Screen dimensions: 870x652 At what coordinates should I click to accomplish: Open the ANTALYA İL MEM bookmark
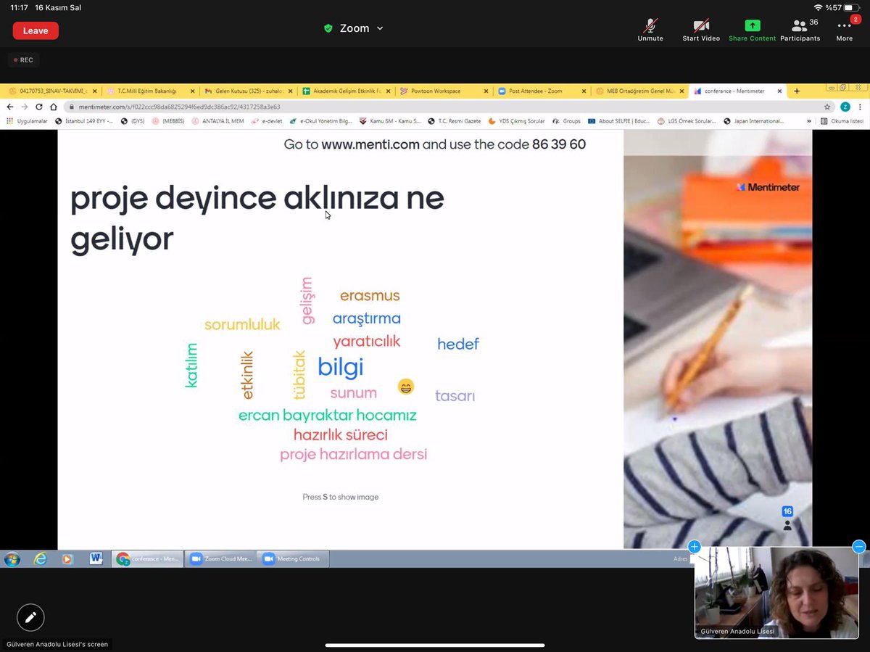(x=217, y=121)
